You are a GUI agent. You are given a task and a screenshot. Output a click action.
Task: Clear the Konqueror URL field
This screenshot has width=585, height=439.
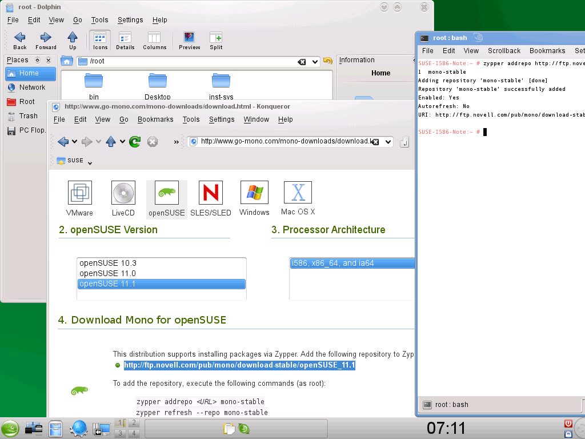(x=376, y=142)
